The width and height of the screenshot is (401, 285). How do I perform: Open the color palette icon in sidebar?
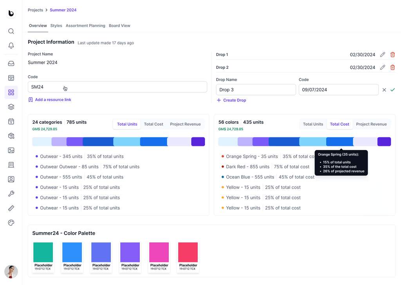tap(11, 223)
